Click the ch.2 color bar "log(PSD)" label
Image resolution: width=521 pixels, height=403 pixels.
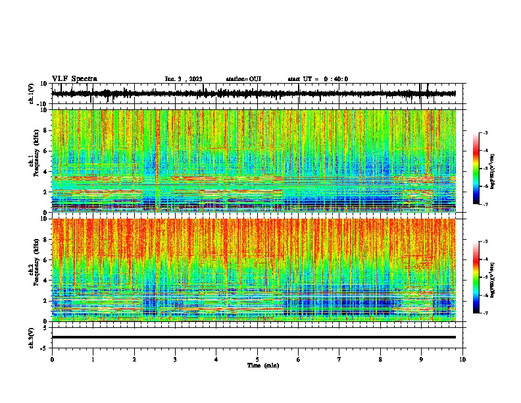tap(493, 281)
